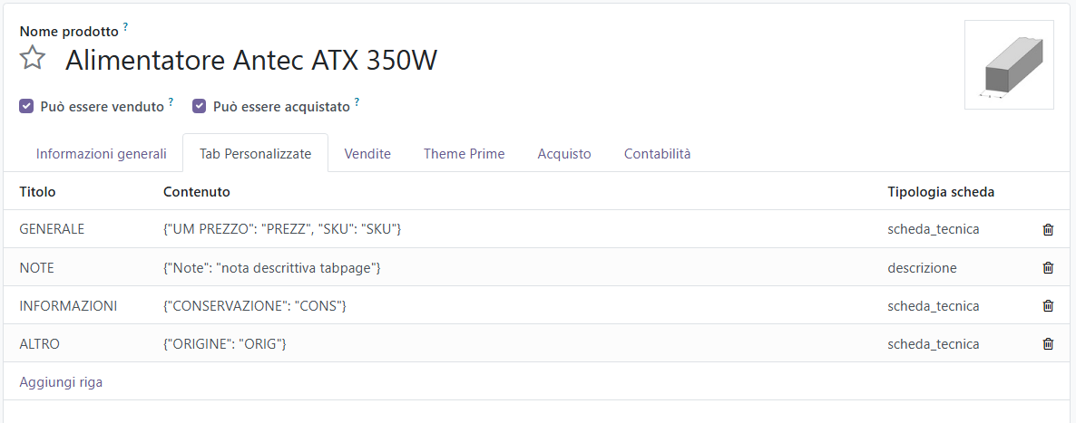Edit product name Alimentatore Antec ATX 350W
Image resolution: width=1076 pixels, height=423 pixels.
pyautogui.click(x=251, y=61)
